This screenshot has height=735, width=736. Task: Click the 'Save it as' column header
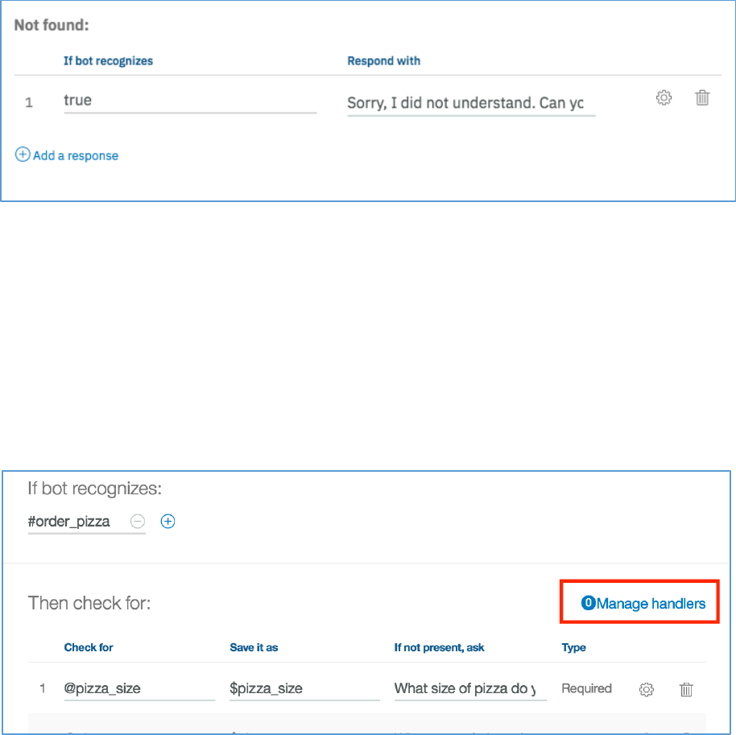click(x=254, y=647)
